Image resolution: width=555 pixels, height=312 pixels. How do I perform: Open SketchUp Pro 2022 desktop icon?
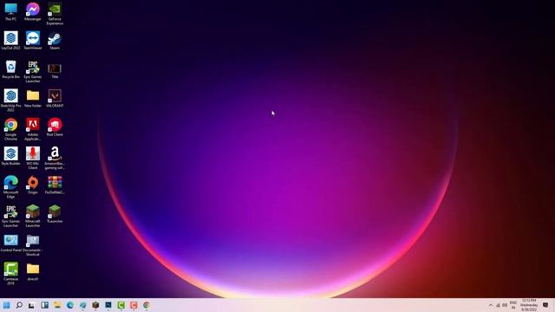pyautogui.click(x=10, y=101)
